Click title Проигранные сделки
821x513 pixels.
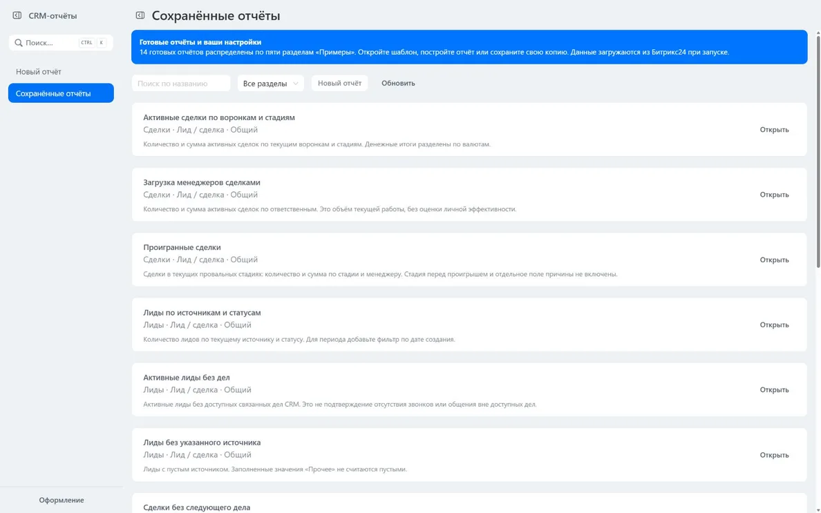tap(182, 247)
